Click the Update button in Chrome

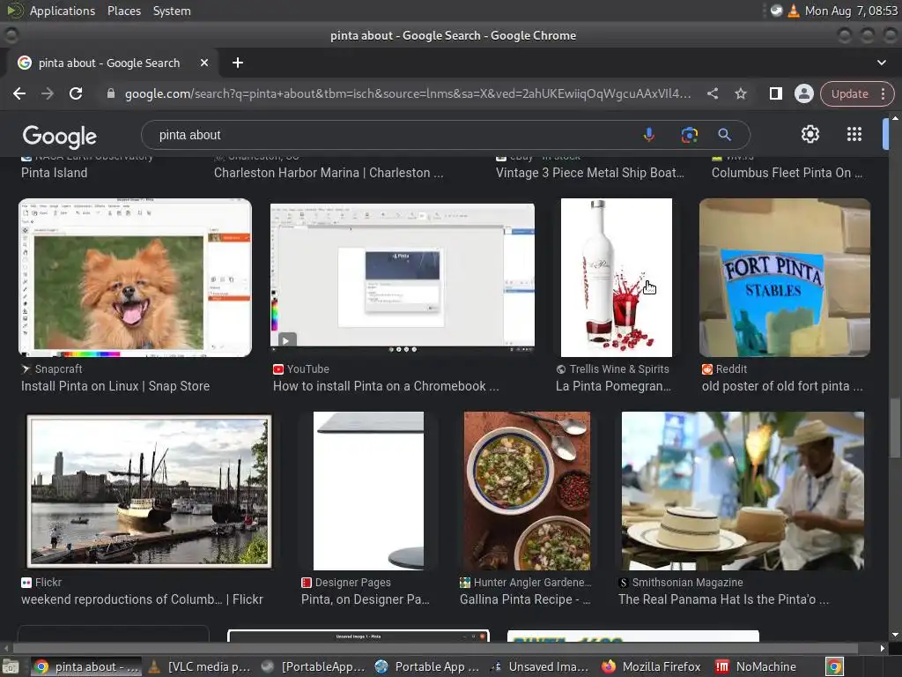(850, 93)
